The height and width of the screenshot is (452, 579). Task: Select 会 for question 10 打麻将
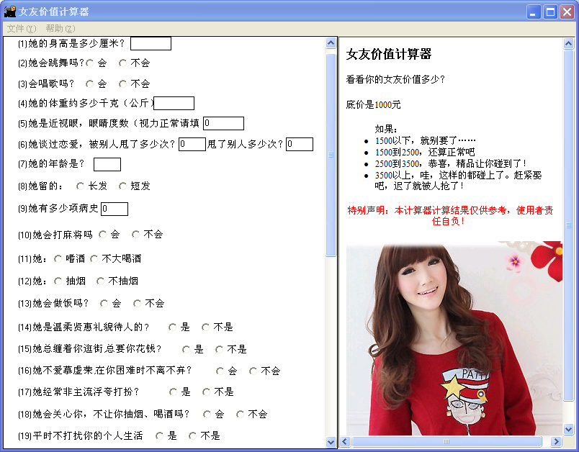click(x=103, y=235)
